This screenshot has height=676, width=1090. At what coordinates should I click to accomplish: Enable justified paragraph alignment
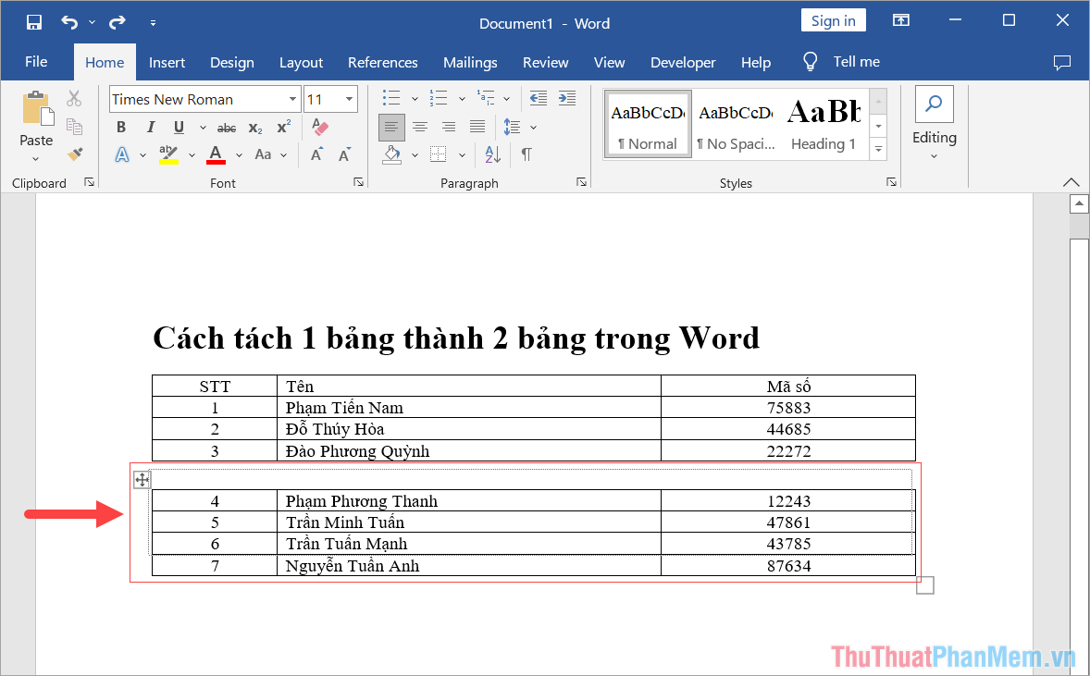(x=477, y=127)
